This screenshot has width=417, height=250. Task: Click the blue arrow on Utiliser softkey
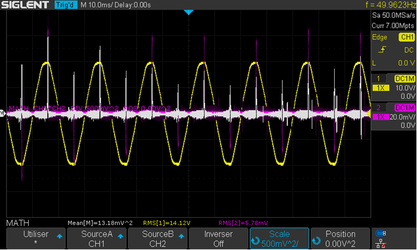60,236
